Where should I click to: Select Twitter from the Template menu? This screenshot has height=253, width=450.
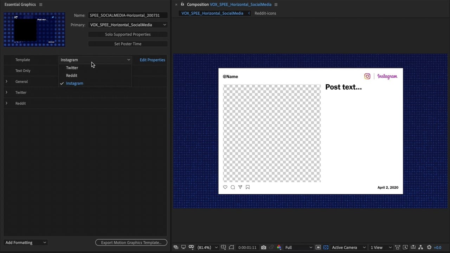72,68
